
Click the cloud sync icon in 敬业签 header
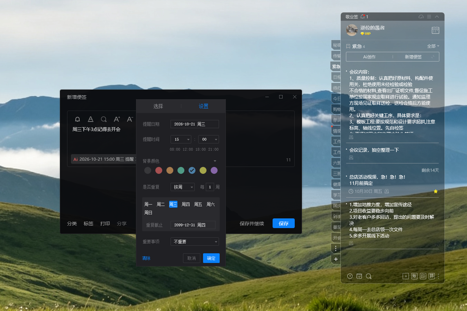click(421, 17)
